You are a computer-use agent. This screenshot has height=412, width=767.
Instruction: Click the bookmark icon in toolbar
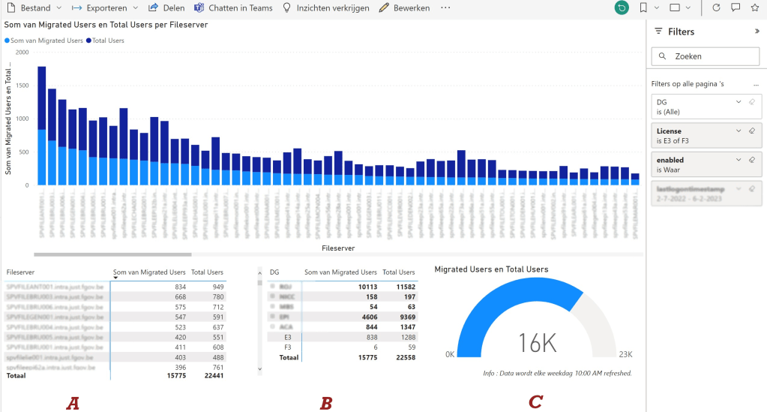pos(643,8)
